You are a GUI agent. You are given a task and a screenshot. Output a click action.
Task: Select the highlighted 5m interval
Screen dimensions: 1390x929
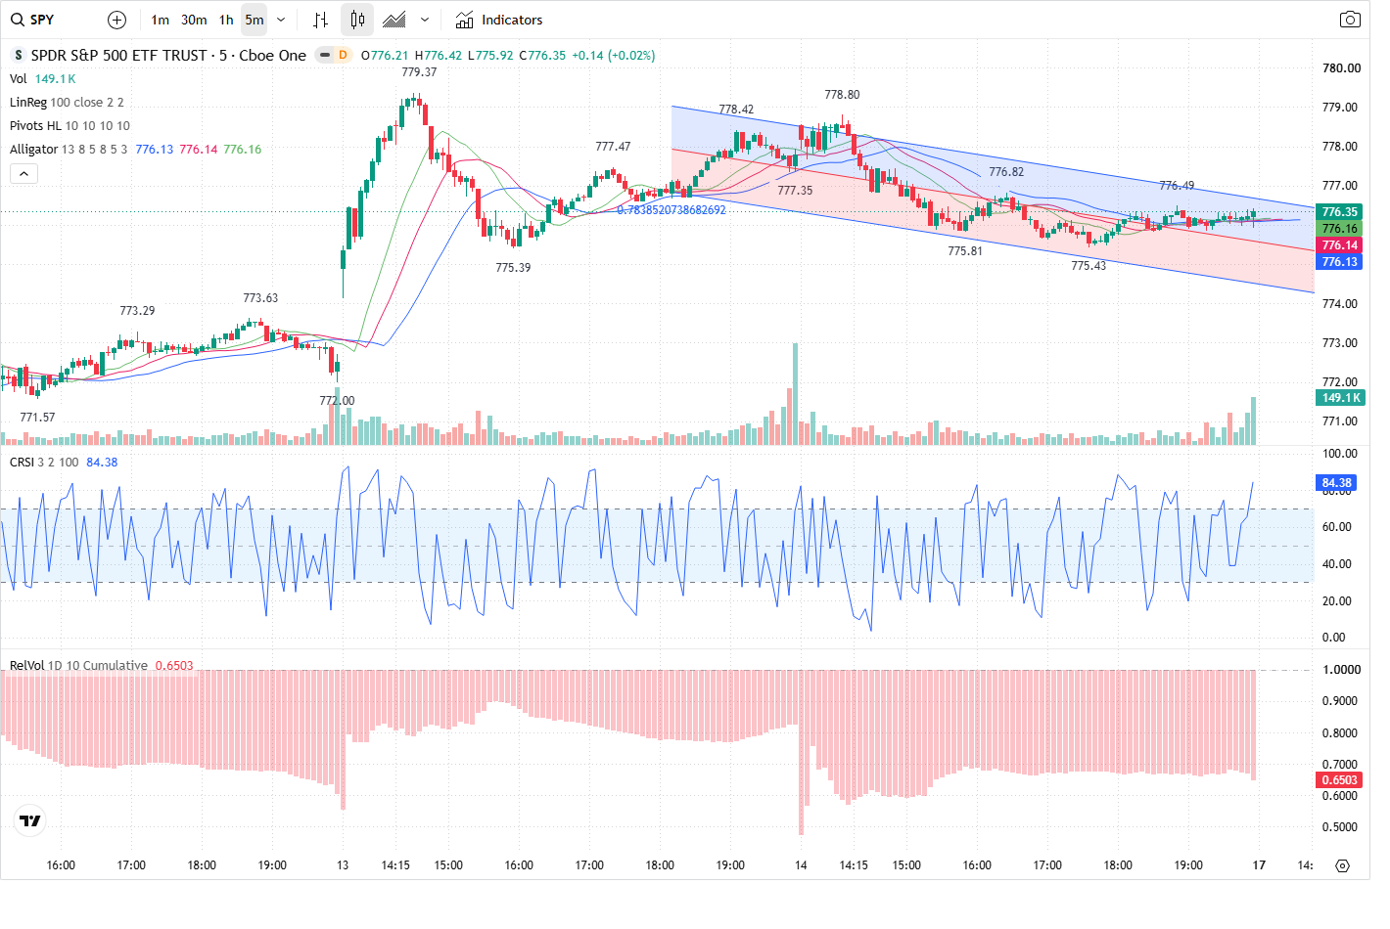tap(255, 20)
